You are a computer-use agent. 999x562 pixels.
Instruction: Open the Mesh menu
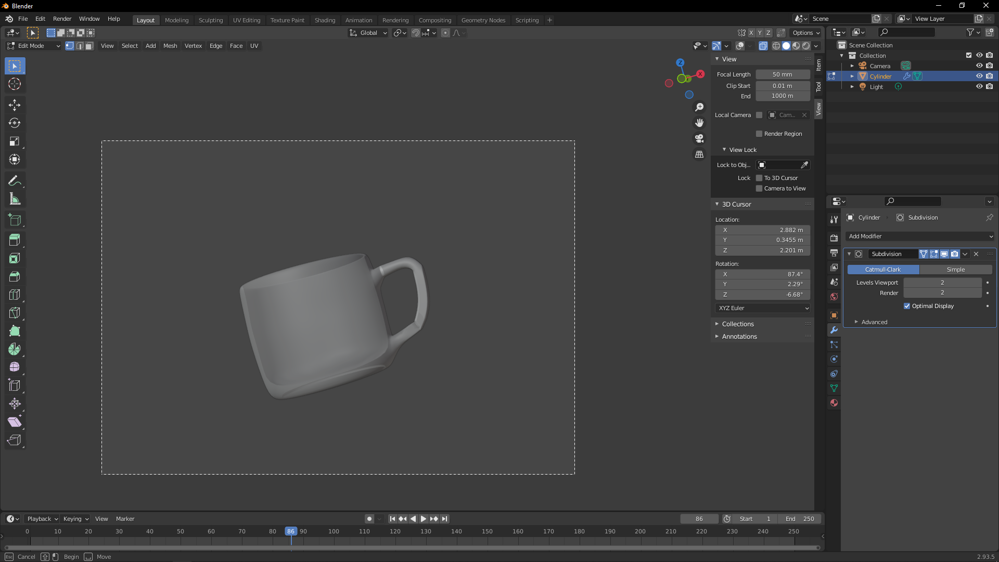click(170, 46)
